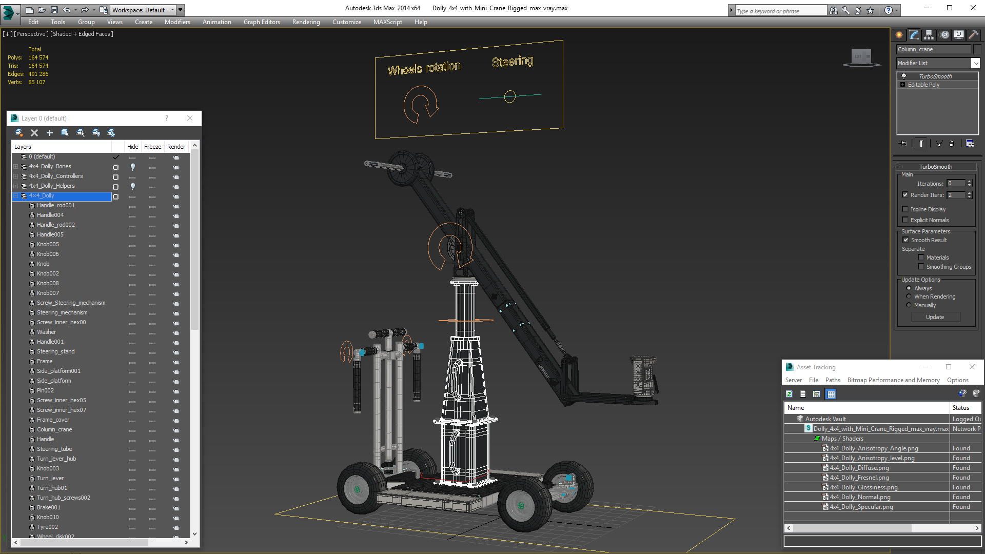The height and width of the screenshot is (554, 985).
Task: Click Select Highlighted Objects icon in Layer dialog
Action: [65, 133]
